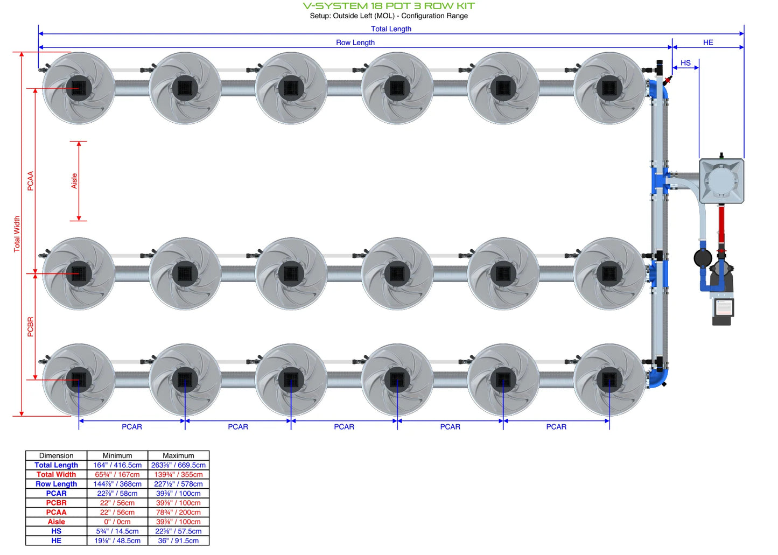Click the PCBR row name in table
The image size is (778, 555).
pos(57,503)
